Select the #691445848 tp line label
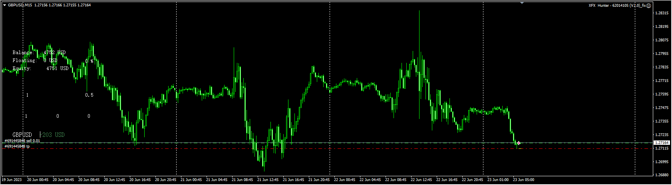This screenshot has width=672, height=185. coord(17,146)
